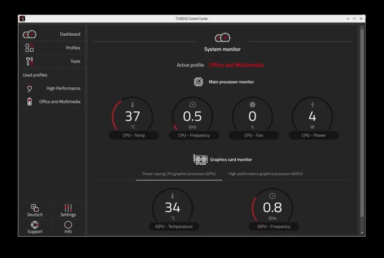Open the Profiles menu entry
384x258 pixels.
(x=52, y=48)
